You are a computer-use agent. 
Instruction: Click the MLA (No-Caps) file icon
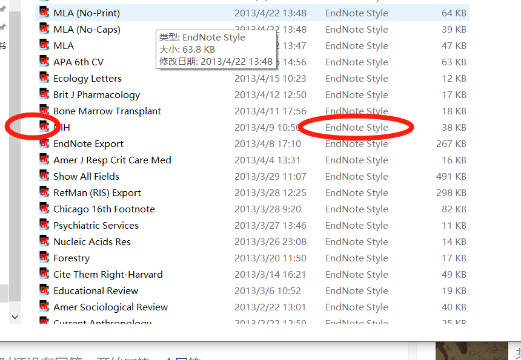click(44, 28)
